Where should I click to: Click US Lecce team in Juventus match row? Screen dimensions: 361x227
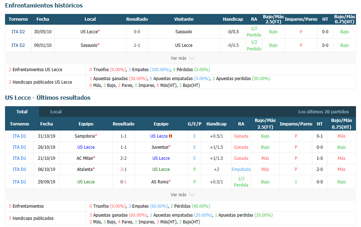coord(86,147)
